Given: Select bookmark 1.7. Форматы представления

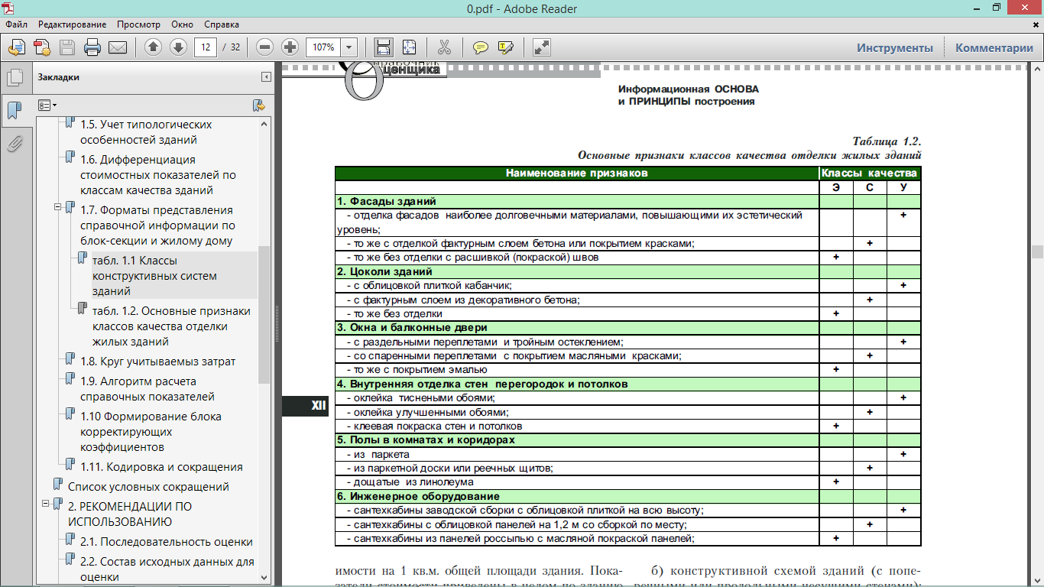Looking at the screenshot, I should [158, 225].
